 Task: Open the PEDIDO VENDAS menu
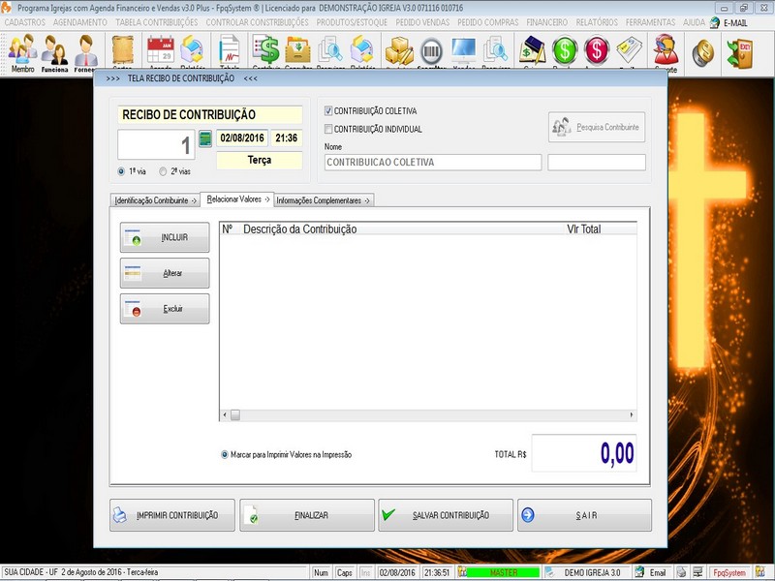pos(422,22)
